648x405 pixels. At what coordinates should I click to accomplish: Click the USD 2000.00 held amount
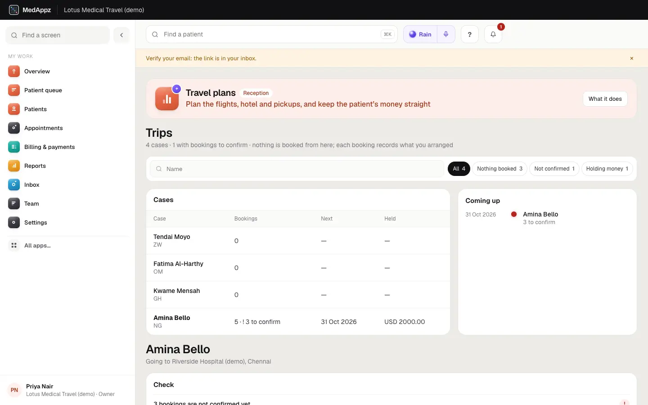[x=405, y=322]
